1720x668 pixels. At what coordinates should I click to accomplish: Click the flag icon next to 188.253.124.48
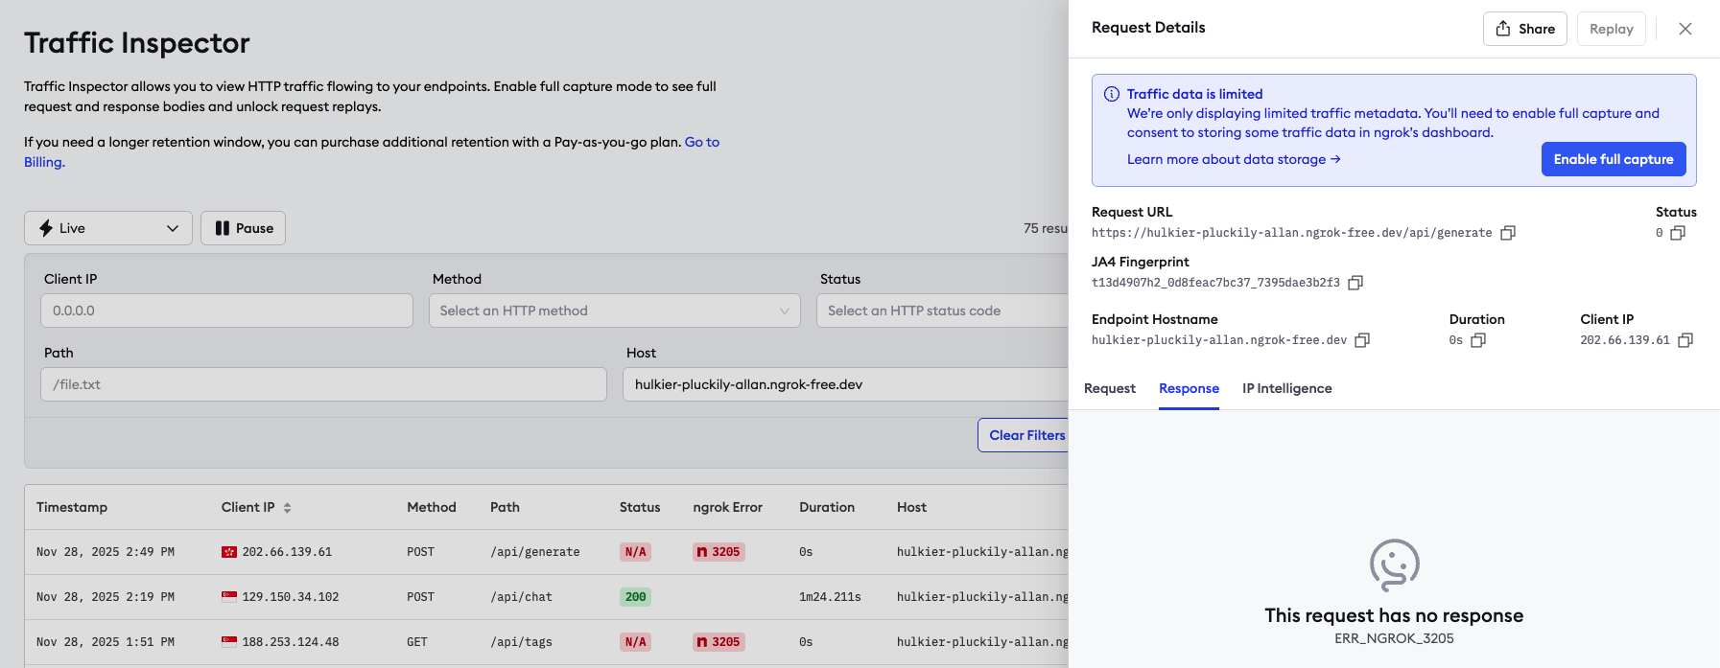pos(229,642)
